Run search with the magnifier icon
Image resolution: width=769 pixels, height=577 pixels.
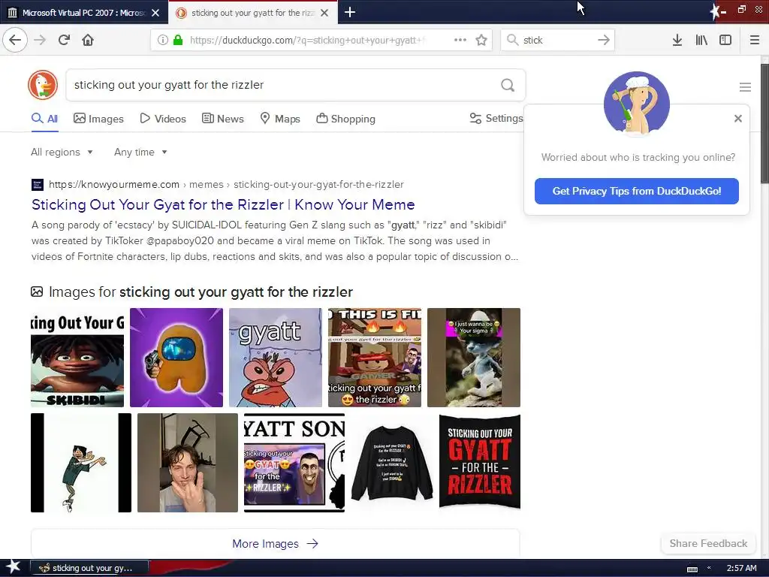(x=508, y=86)
